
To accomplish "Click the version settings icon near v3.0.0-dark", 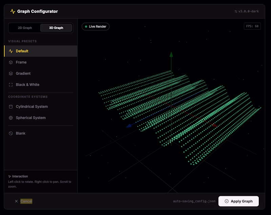I will tap(236, 11).
